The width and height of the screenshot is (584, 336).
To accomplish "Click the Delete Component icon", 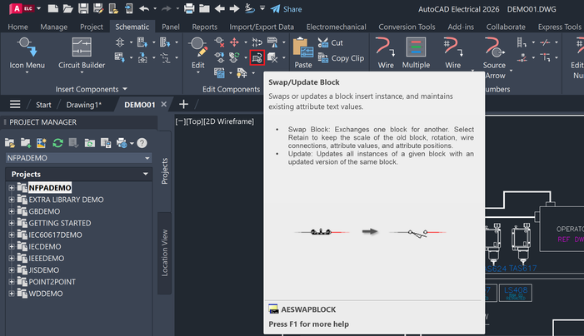I will (x=219, y=42).
